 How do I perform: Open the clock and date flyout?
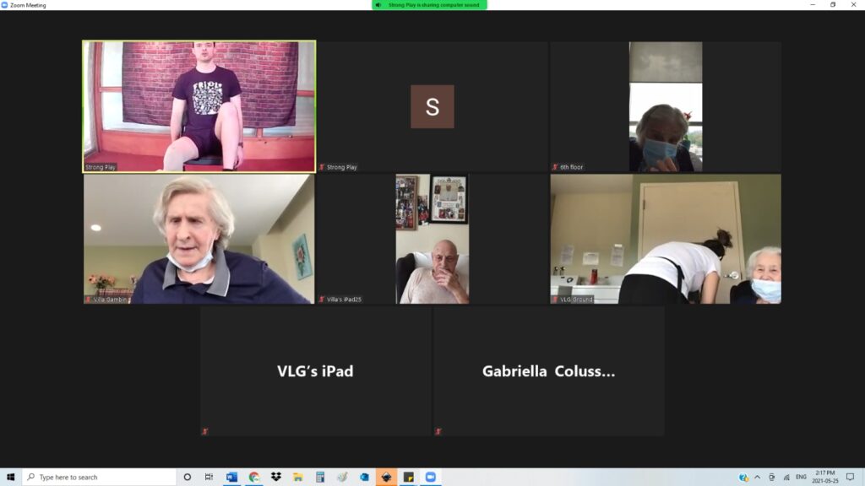824,477
